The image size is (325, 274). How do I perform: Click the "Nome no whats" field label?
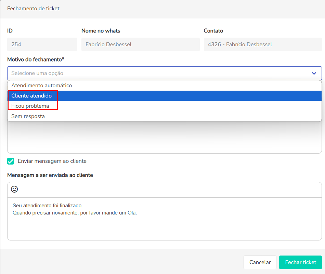tap(101, 31)
